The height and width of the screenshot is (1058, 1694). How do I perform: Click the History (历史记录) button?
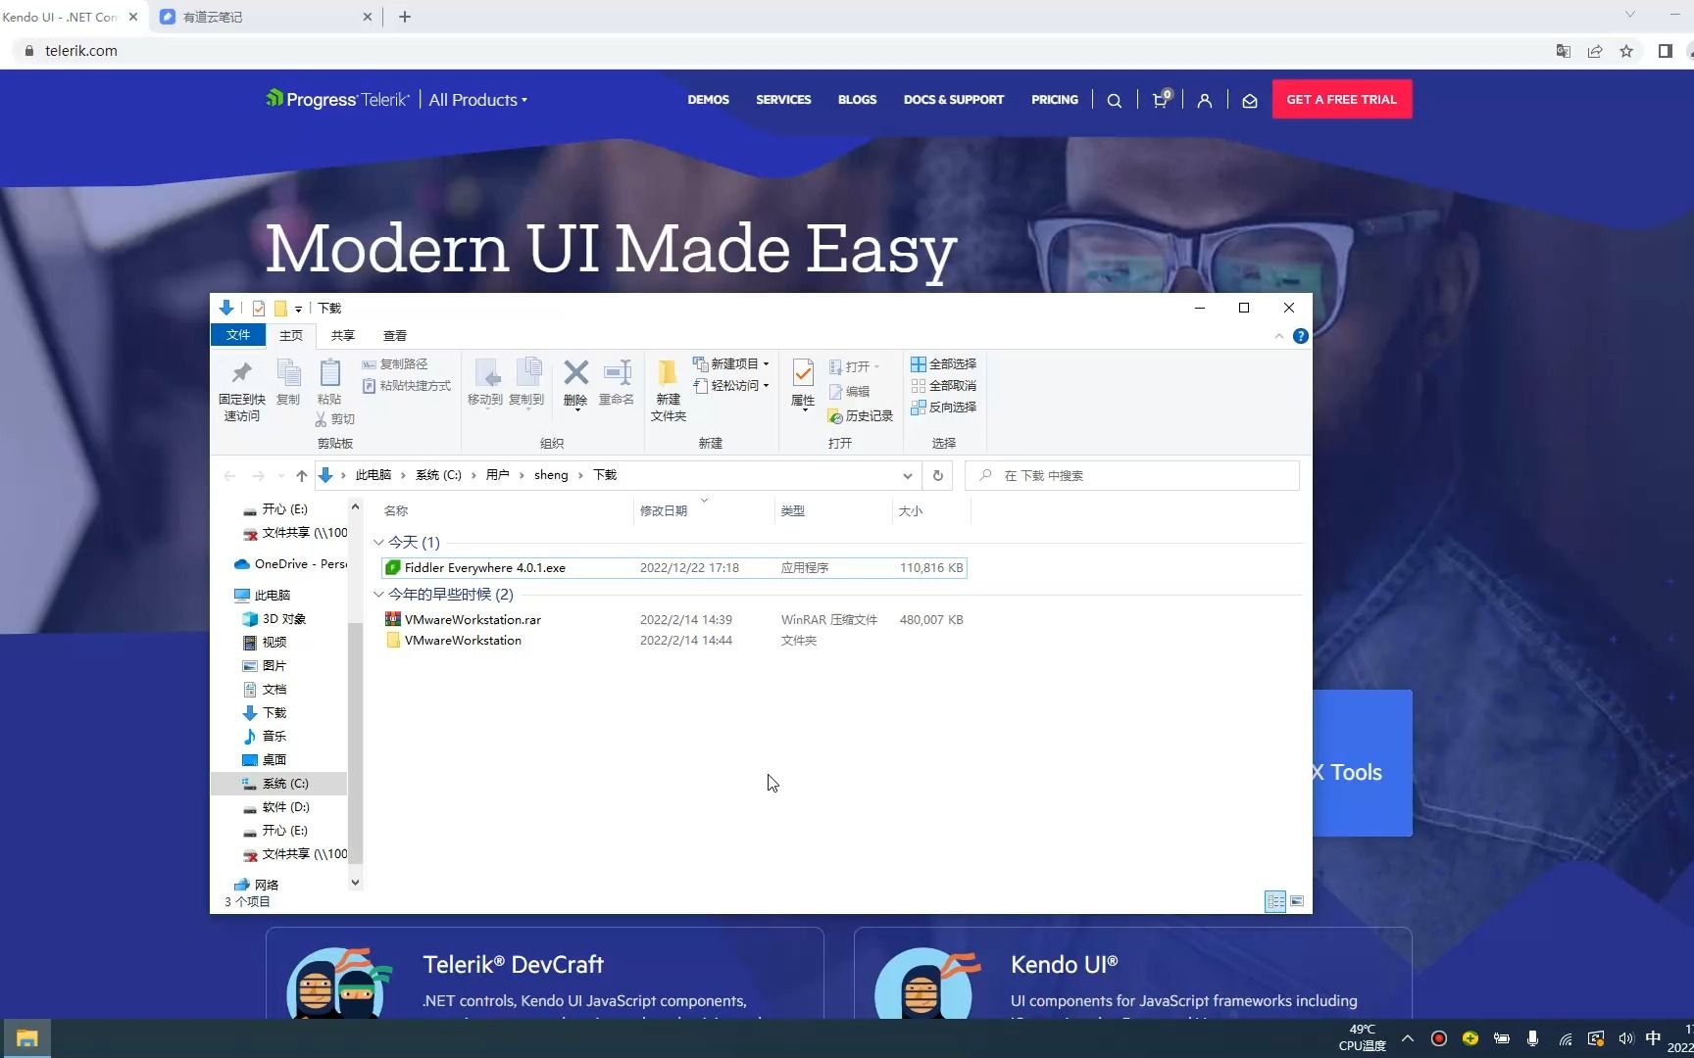861,416
